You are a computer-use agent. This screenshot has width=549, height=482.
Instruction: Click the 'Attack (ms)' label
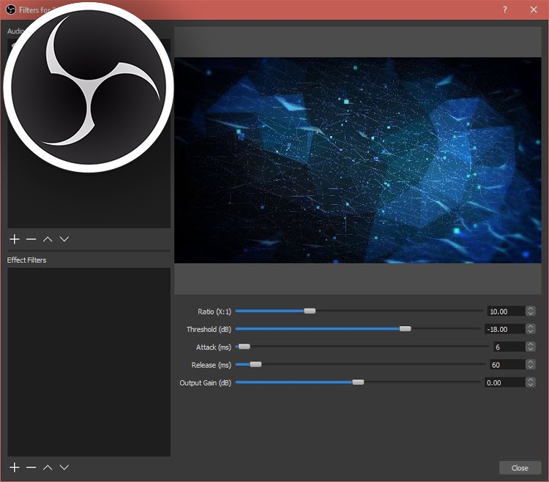pos(214,347)
